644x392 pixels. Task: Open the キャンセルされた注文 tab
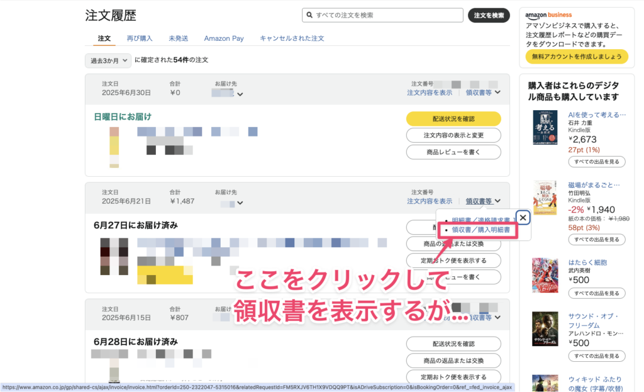click(292, 38)
